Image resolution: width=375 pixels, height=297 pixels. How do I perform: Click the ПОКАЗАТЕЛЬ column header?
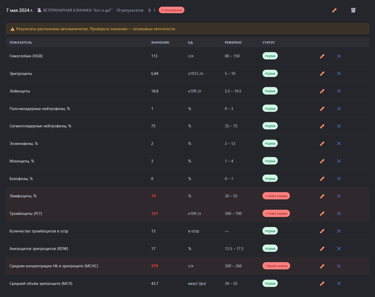21,43
